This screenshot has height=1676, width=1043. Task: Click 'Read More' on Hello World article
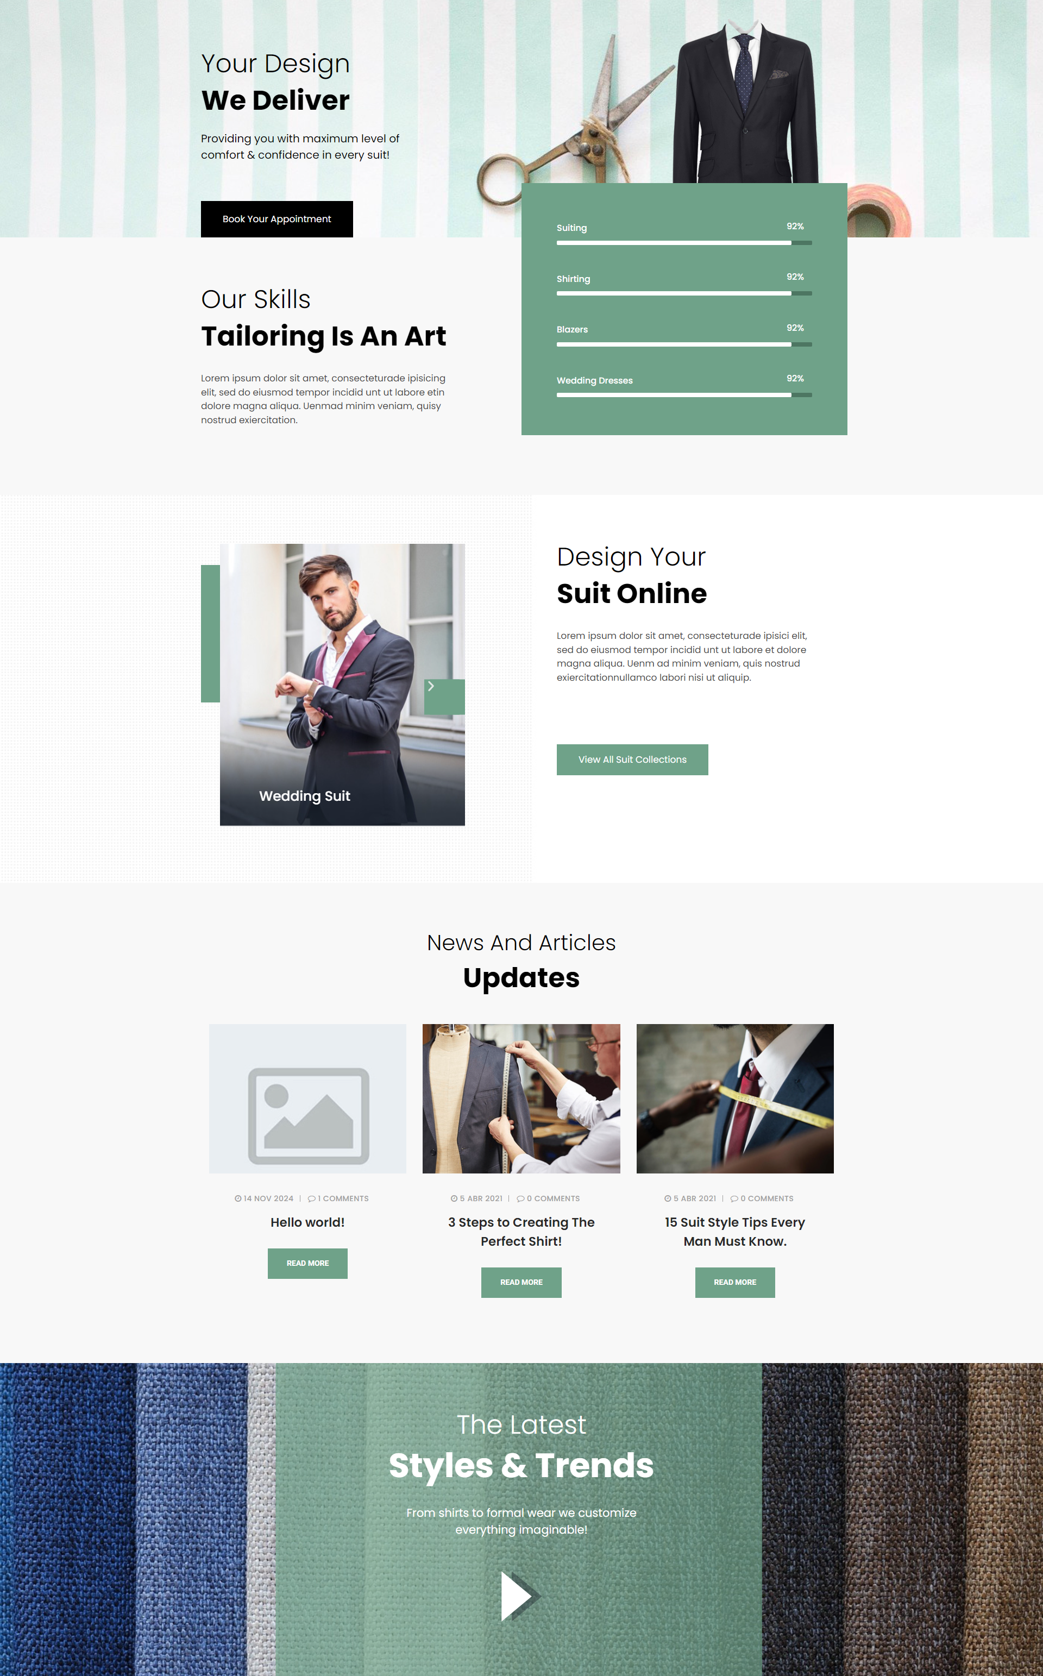point(307,1264)
